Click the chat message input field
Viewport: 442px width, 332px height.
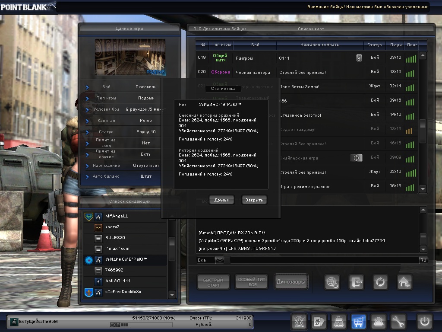point(324,260)
